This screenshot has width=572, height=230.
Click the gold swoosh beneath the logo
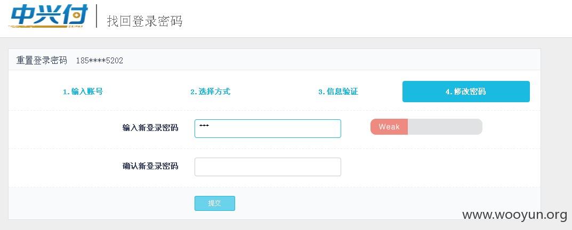coord(38,27)
